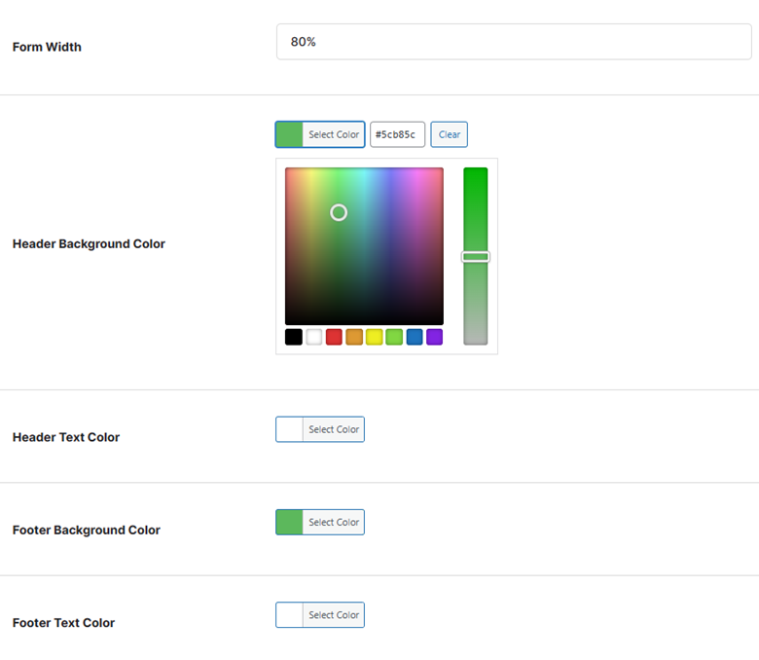Image resolution: width=759 pixels, height=660 pixels.
Task: Click the Form Width 80% field
Action: pyautogui.click(x=514, y=42)
